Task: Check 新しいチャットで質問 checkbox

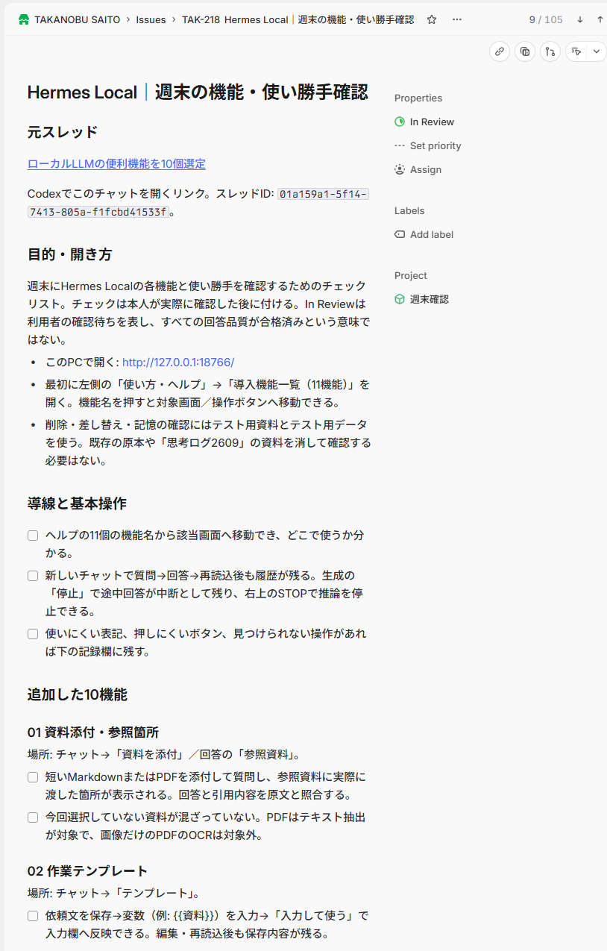Action: click(x=33, y=576)
